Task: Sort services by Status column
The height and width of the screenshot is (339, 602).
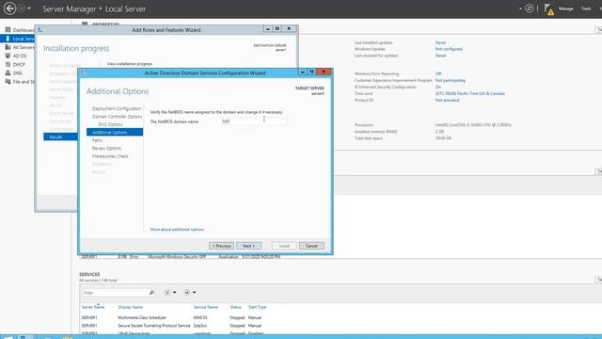Action: point(235,307)
